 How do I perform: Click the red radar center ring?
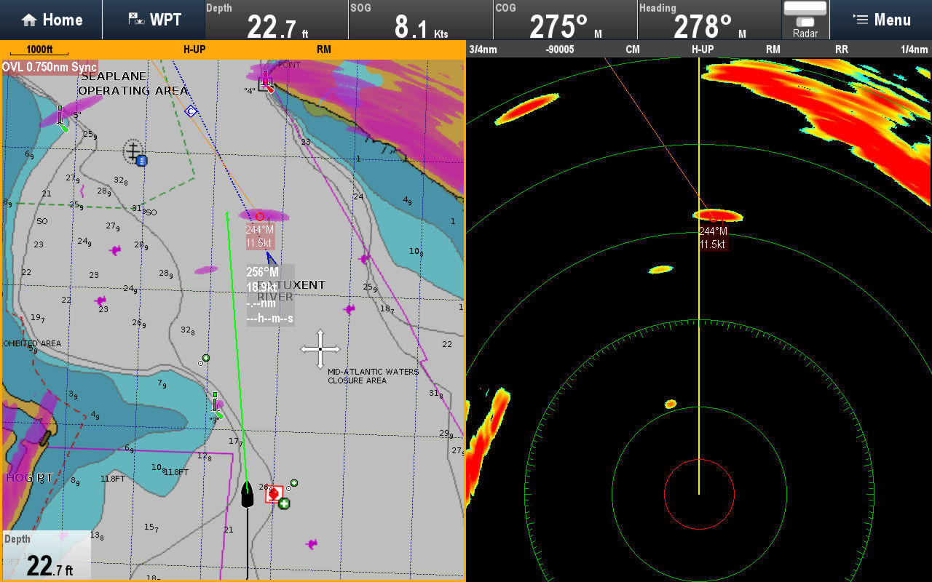(699, 495)
